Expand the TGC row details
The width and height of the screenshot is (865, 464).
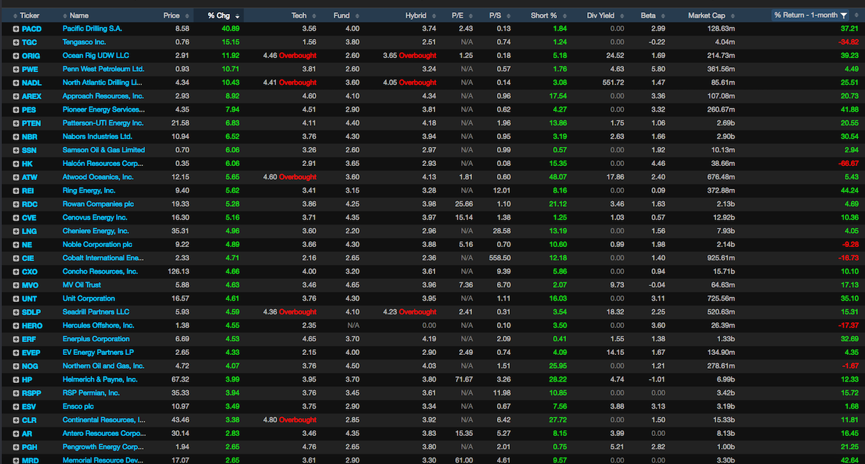pyautogui.click(x=16, y=42)
